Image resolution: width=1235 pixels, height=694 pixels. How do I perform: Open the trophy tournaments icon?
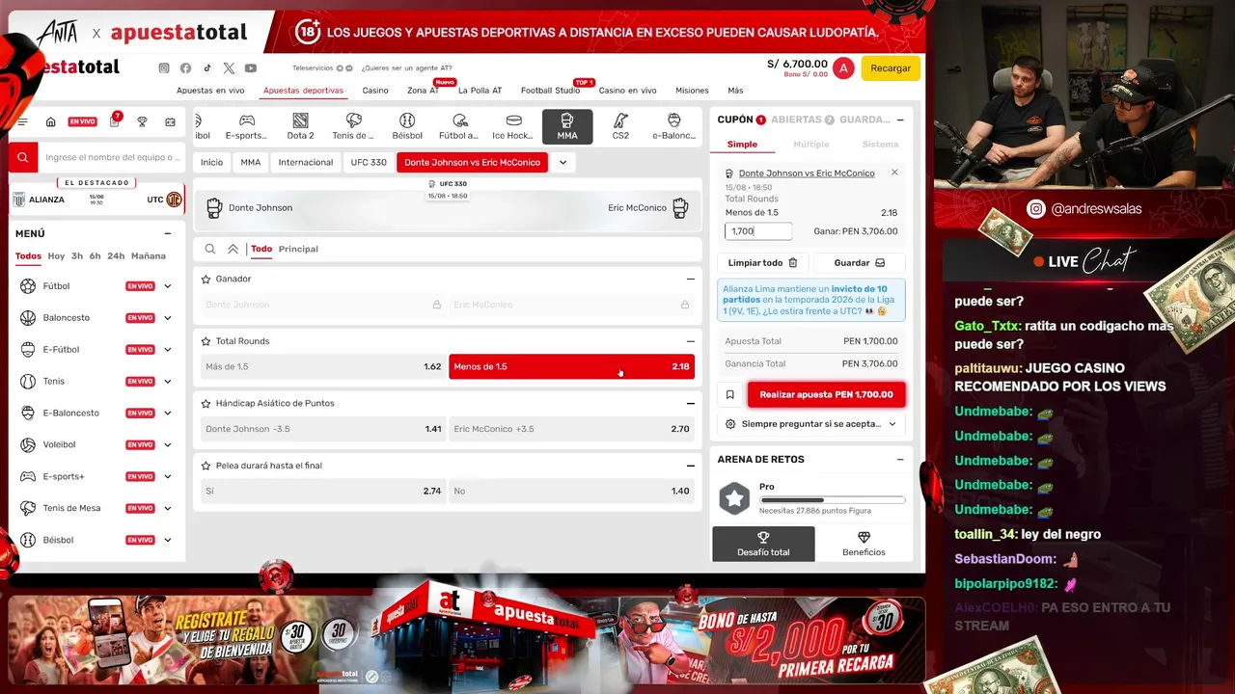point(142,121)
